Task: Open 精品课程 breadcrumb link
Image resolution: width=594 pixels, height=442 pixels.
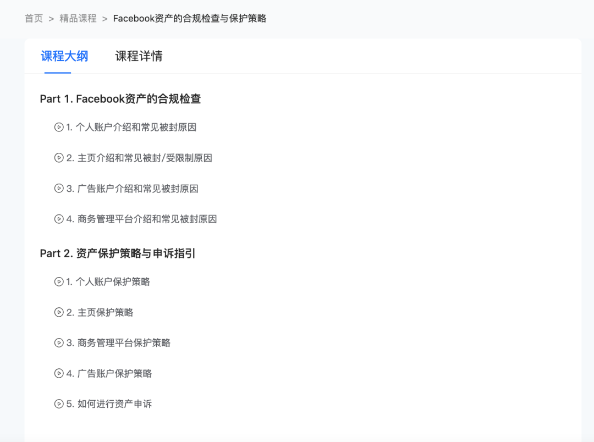Action: point(78,19)
